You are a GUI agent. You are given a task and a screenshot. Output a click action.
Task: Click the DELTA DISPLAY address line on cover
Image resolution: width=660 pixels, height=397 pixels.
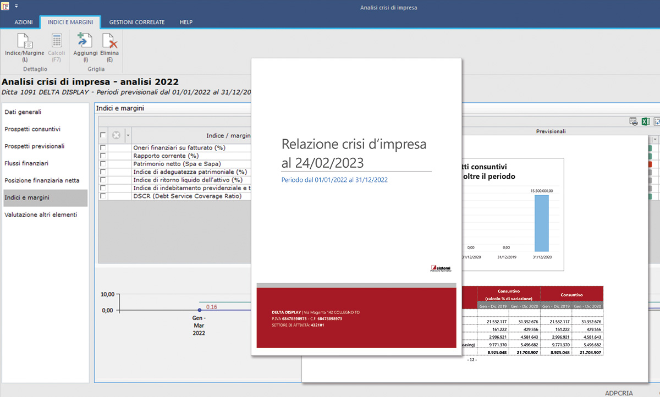[x=316, y=312]
